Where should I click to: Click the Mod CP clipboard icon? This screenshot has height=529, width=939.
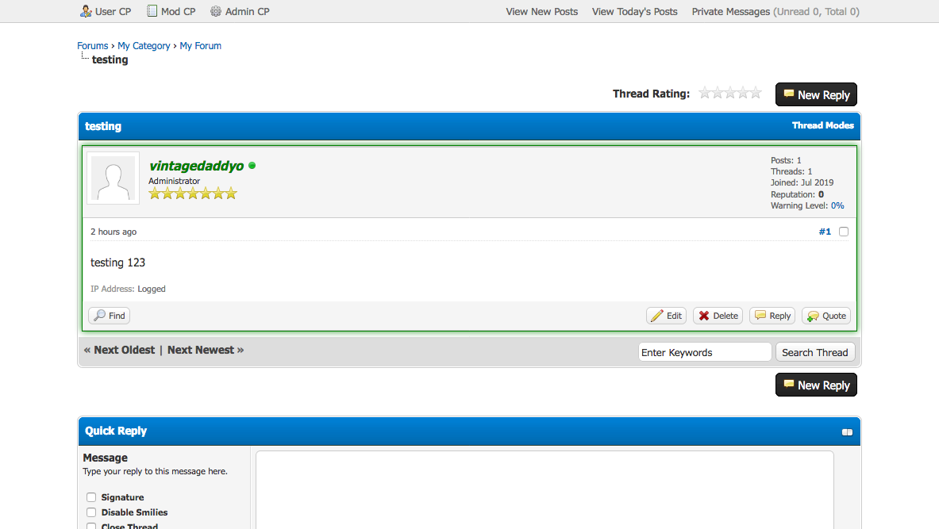[x=152, y=11]
